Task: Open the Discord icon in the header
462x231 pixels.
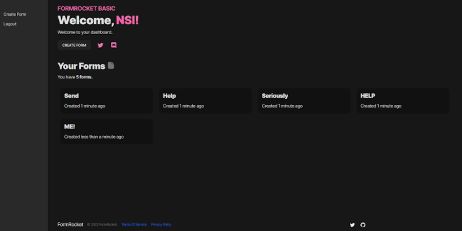Action: (114, 45)
